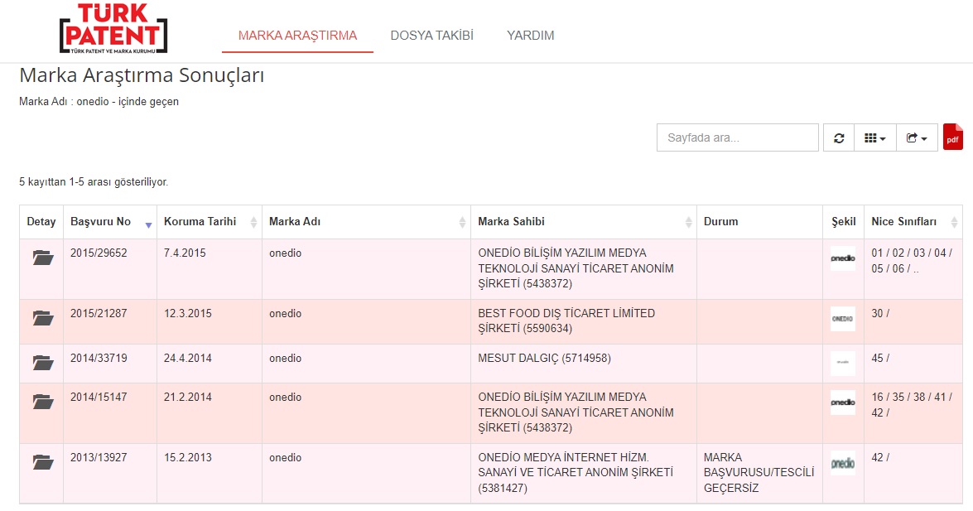View onedio logo thumbnail for 2013/13927
Image resolution: width=973 pixels, height=511 pixels.
843,463
